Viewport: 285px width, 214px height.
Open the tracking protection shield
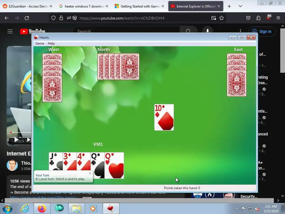(x=53, y=18)
